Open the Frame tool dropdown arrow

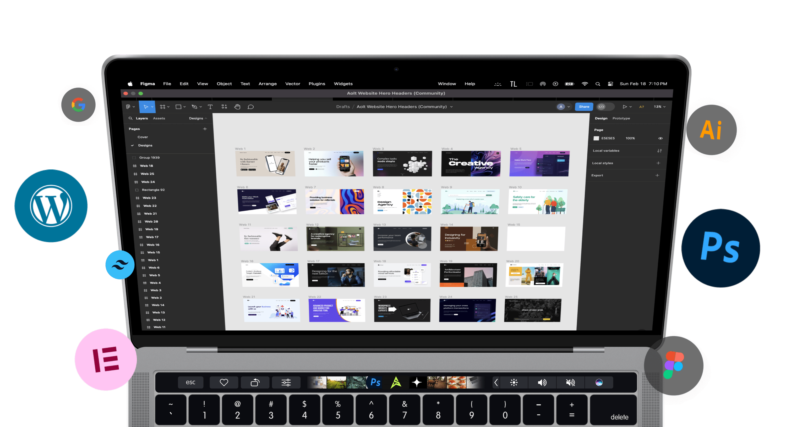pos(168,107)
